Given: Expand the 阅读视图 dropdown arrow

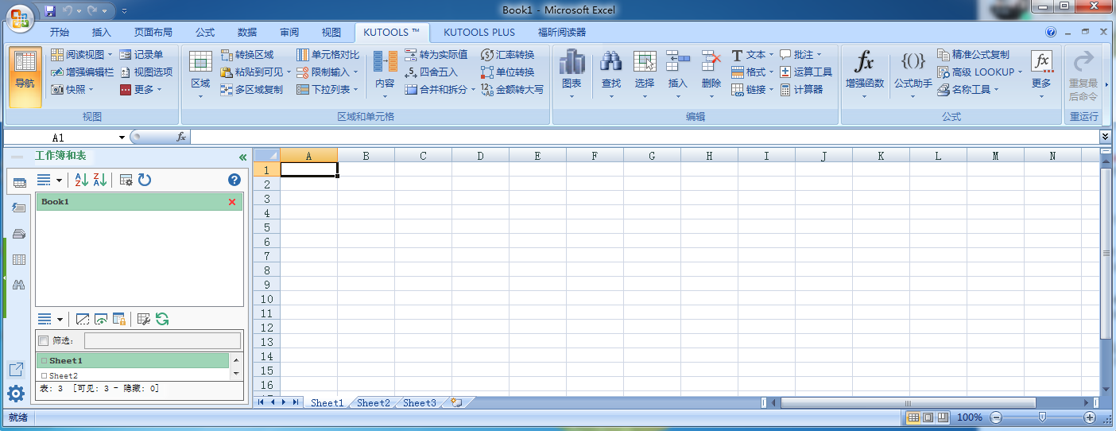Looking at the screenshot, I should pyautogui.click(x=111, y=55).
